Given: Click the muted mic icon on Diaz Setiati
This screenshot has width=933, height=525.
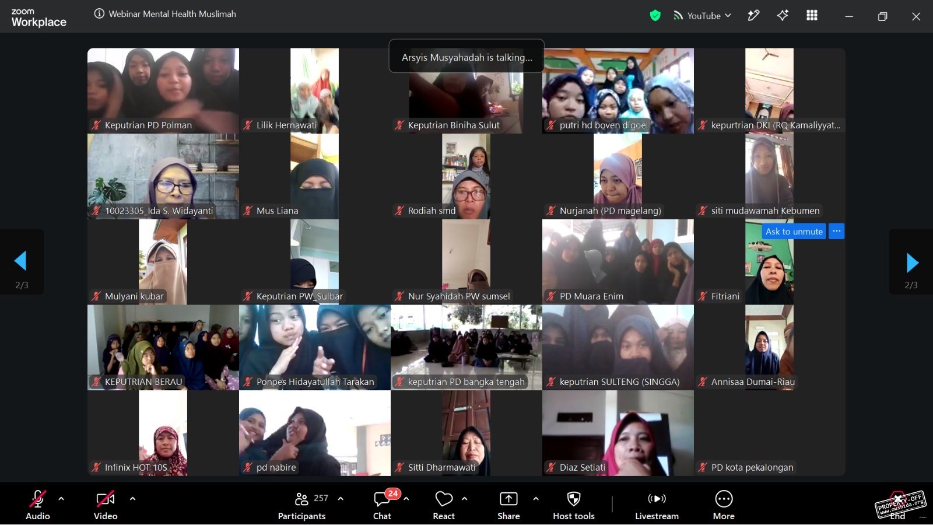Looking at the screenshot, I should [x=551, y=468].
